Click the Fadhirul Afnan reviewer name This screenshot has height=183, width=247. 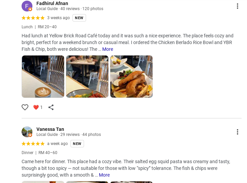click(52, 3)
